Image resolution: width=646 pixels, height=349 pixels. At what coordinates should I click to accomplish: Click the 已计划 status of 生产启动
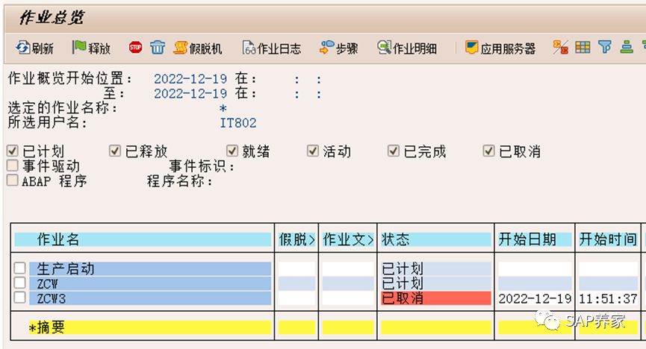tap(436, 268)
